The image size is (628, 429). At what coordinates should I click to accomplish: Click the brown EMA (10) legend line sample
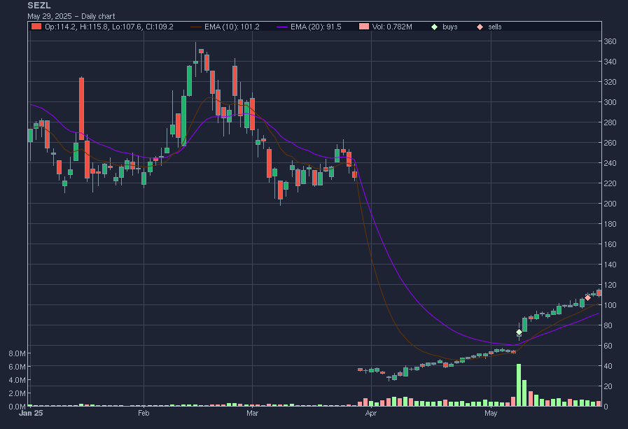click(x=196, y=27)
